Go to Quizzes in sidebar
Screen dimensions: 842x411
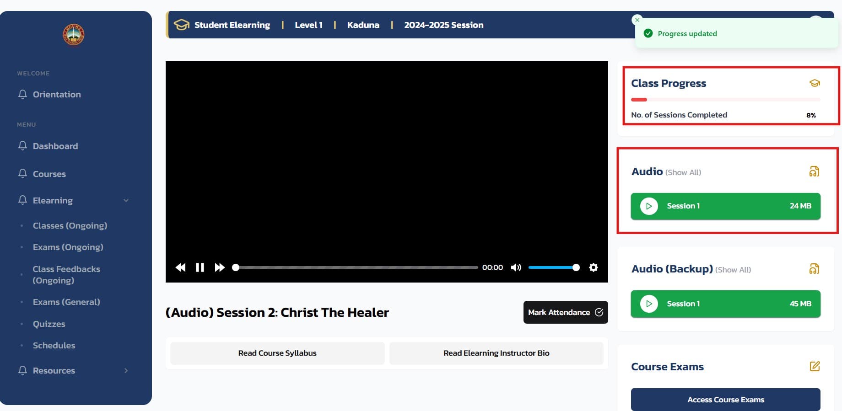click(49, 324)
